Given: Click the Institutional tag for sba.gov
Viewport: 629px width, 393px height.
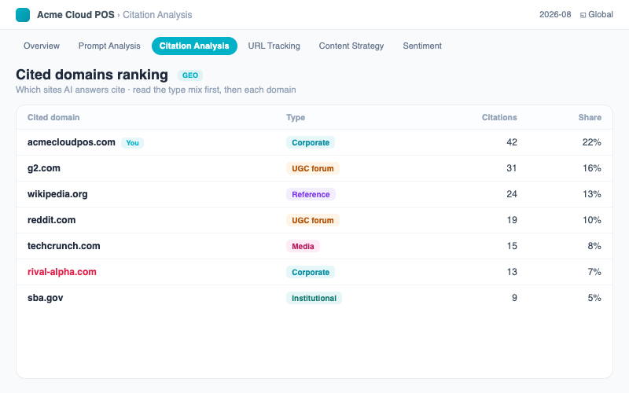Looking at the screenshot, I should pyautogui.click(x=314, y=298).
